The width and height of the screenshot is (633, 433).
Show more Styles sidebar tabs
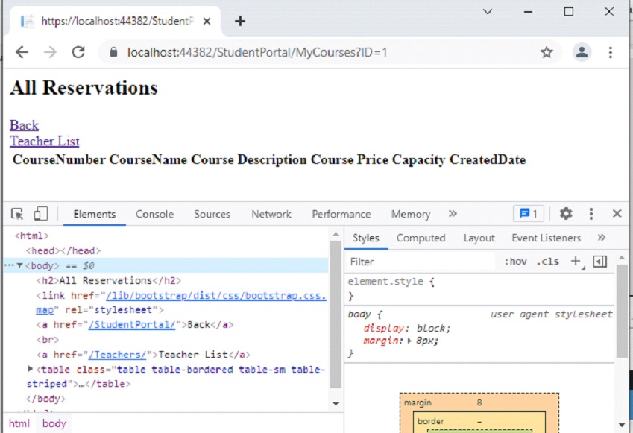click(x=602, y=237)
